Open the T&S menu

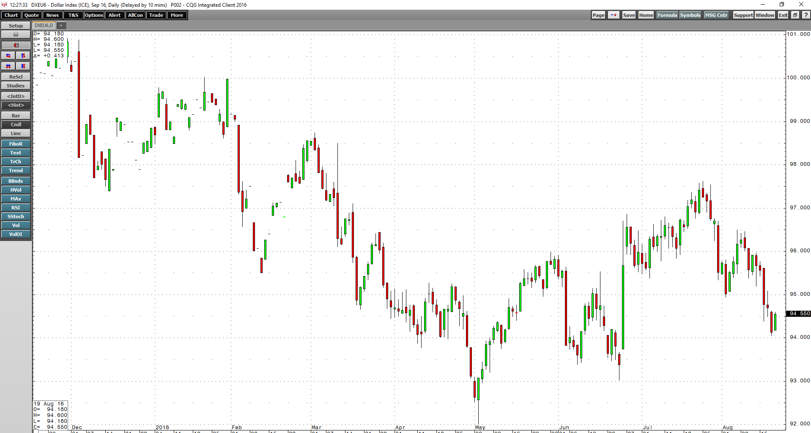pyautogui.click(x=73, y=15)
